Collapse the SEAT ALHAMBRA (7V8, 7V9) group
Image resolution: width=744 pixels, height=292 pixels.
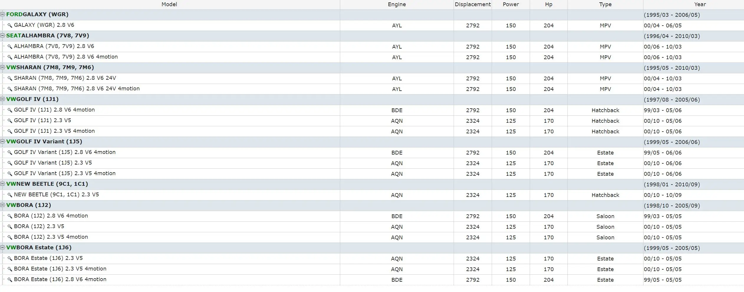pyautogui.click(x=3, y=35)
